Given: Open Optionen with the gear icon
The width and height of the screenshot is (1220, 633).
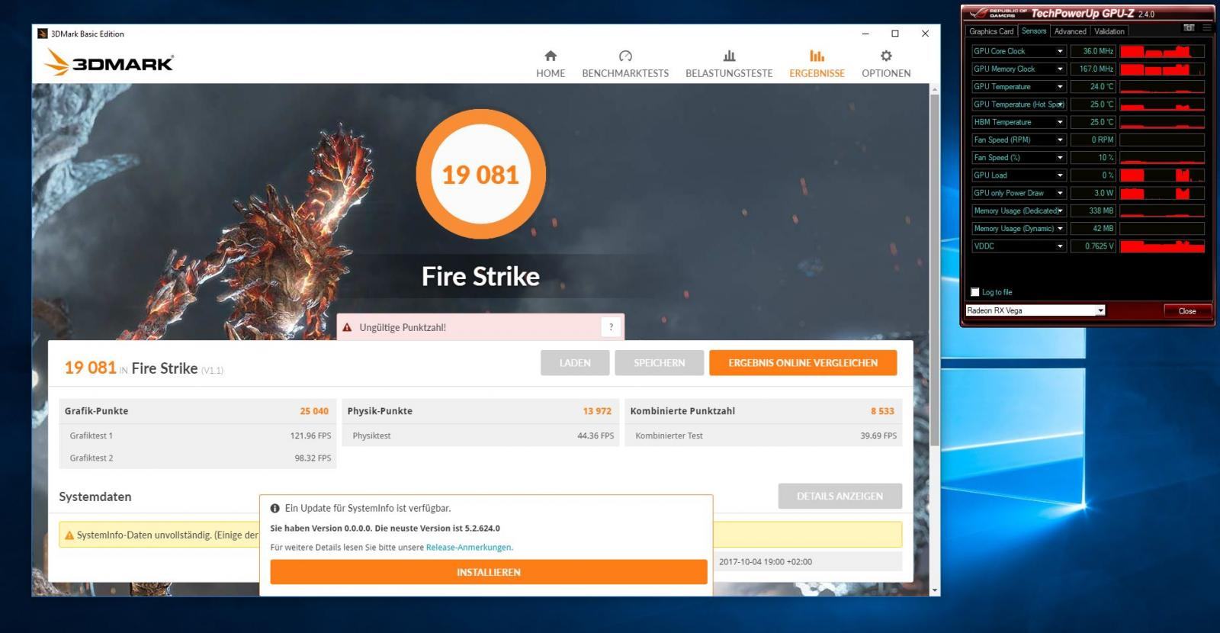Looking at the screenshot, I should [x=886, y=56].
